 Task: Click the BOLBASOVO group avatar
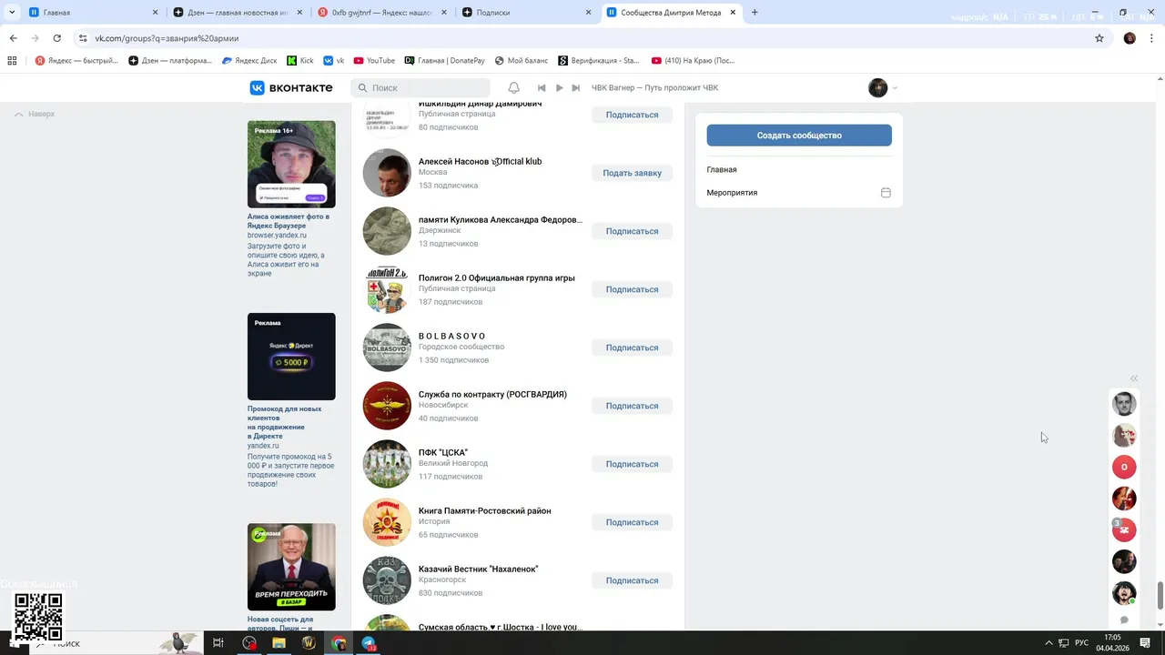(x=387, y=348)
